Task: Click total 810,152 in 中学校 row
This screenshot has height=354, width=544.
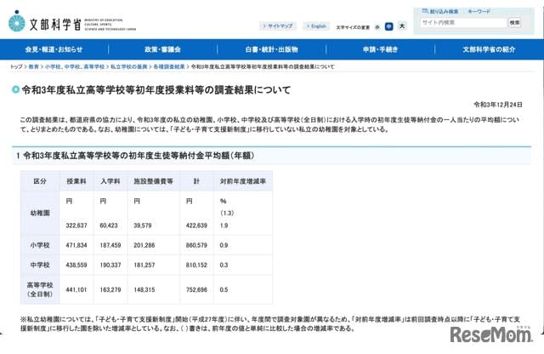Action: pyautogui.click(x=196, y=265)
